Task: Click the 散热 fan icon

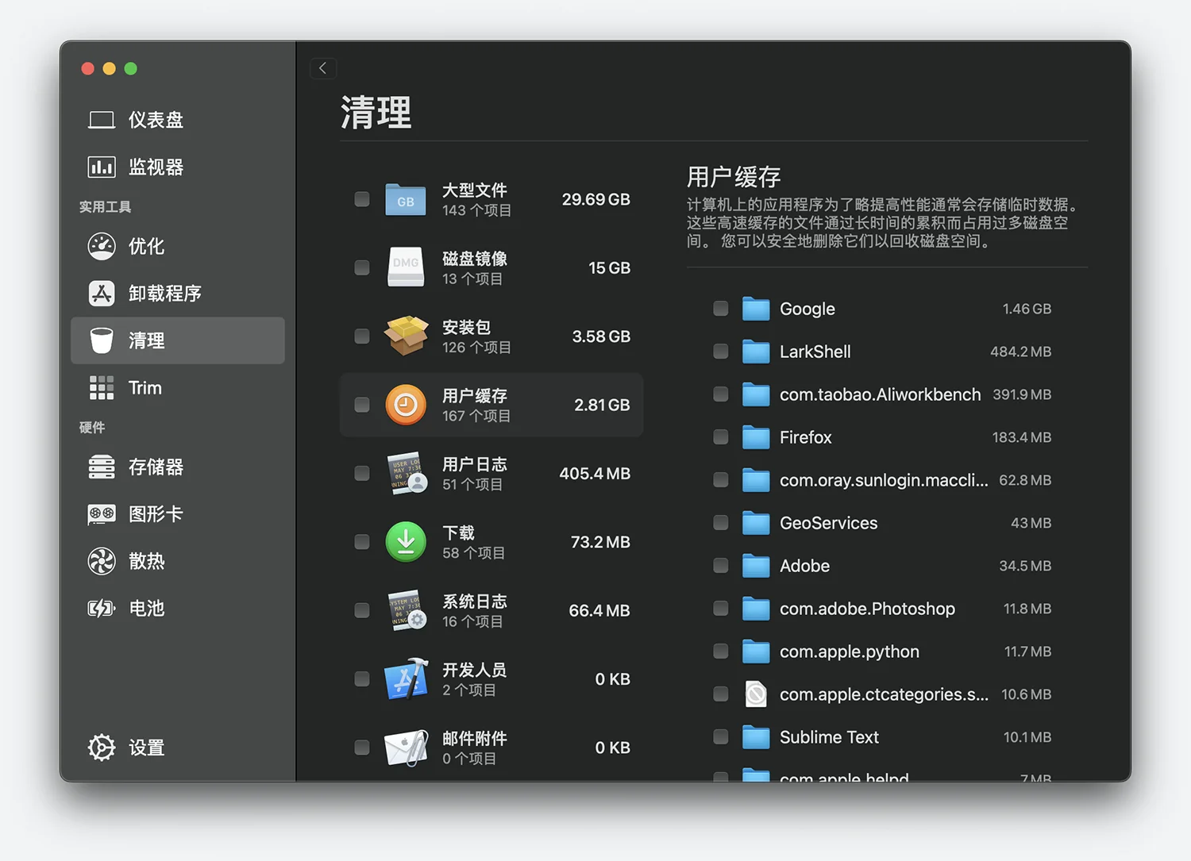Action: pyautogui.click(x=102, y=561)
